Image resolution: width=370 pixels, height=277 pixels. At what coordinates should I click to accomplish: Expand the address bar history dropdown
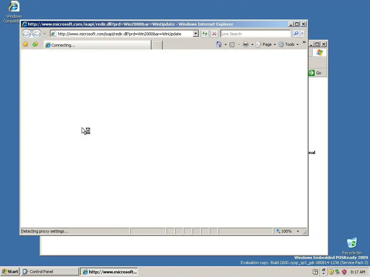(x=195, y=34)
